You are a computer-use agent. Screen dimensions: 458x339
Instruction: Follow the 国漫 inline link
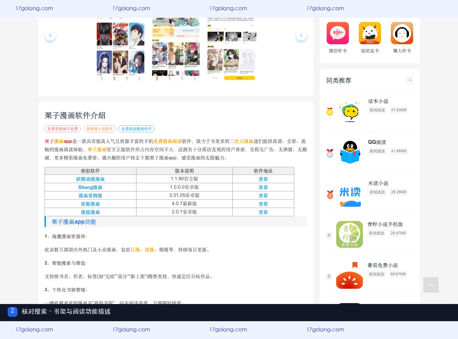coord(149,250)
